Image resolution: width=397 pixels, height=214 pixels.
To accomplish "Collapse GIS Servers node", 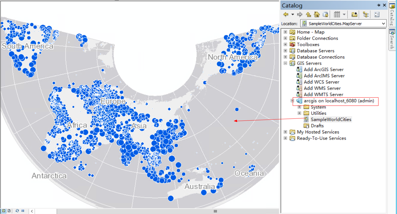I will point(285,63).
